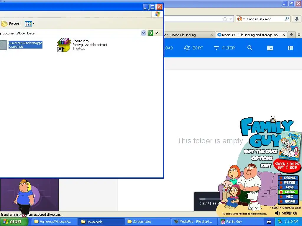This screenshot has width=302, height=226.
Task: Select the MEG character
Action: click(288, 197)
